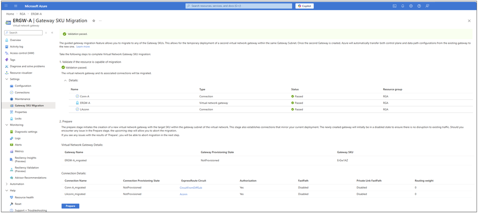Screen dimensions: 478x213
Task: Open Resource health under Help
Action: tap(24, 197)
